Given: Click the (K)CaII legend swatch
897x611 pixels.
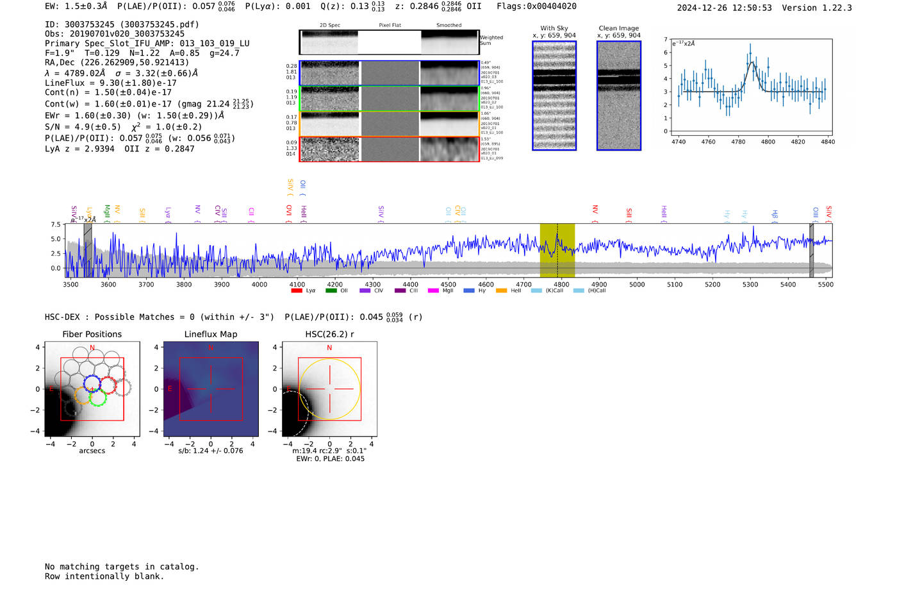Looking at the screenshot, I should click(x=536, y=291).
